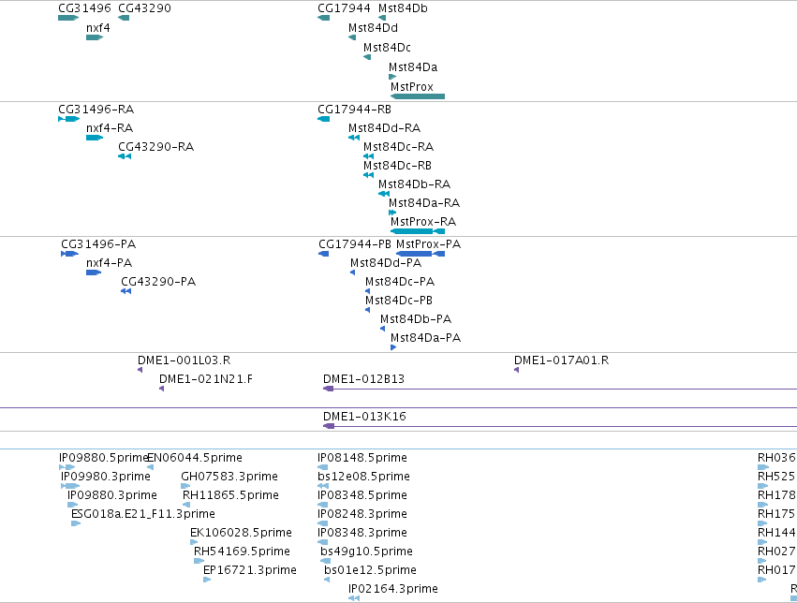Select the RH54169.5prime EST arrow
The width and height of the screenshot is (797, 603).
coord(199,562)
